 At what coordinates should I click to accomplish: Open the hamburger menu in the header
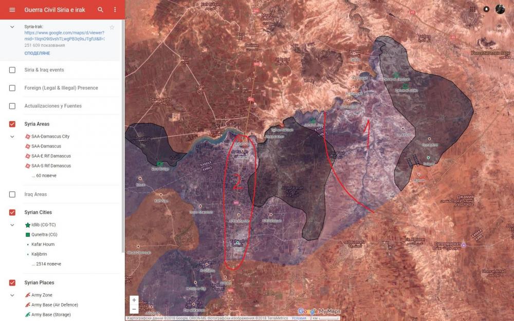(x=12, y=10)
